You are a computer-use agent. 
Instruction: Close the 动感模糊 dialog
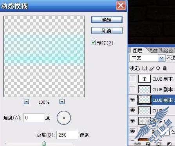[121, 5]
